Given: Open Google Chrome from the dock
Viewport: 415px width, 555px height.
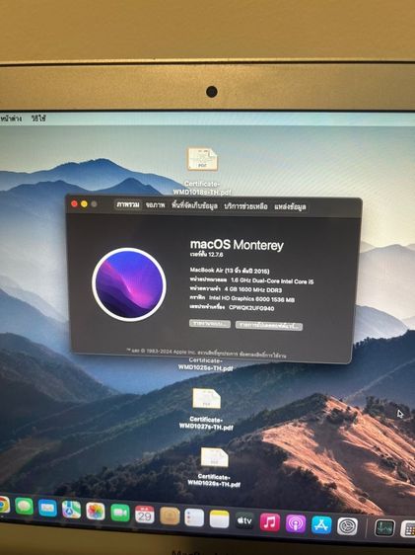Looking at the screenshot, I should tap(3, 505).
